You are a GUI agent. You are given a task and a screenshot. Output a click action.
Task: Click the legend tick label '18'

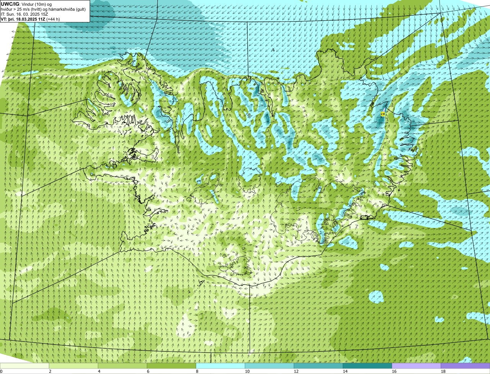pyautogui.click(x=443, y=371)
